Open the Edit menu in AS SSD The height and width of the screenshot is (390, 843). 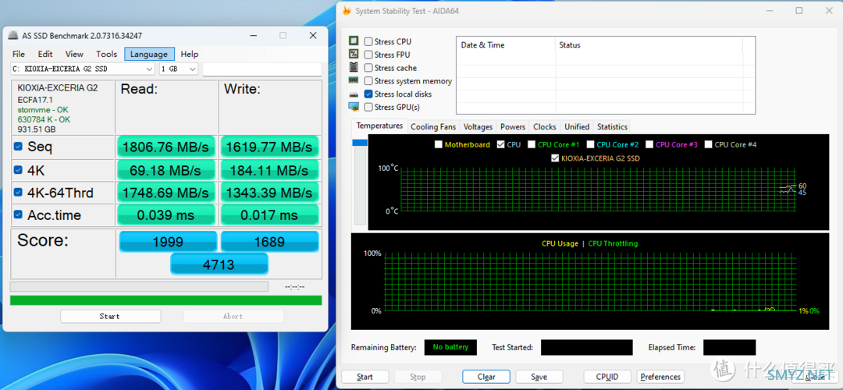[45, 54]
